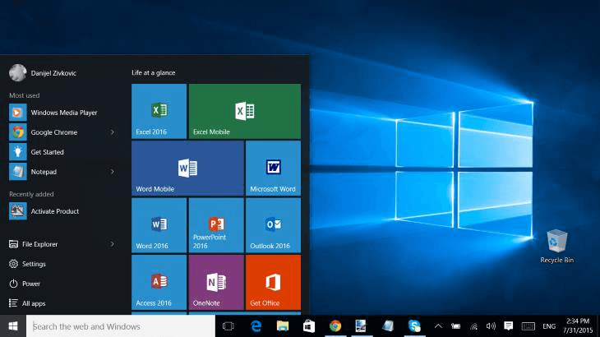Screen dimensions: 600x337
Task: Open Skype from the taskbar
Action: tap(415, 326)
